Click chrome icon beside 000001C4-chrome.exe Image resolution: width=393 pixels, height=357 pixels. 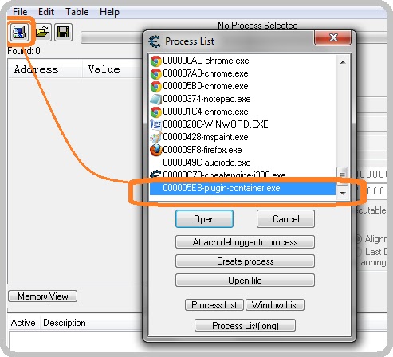tap(156, 112)
